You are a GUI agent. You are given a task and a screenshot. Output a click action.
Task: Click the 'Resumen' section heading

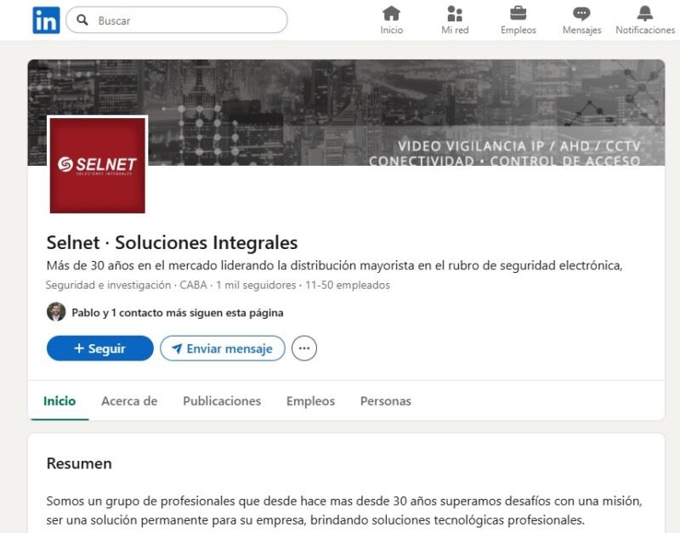(x=79, y=463)
